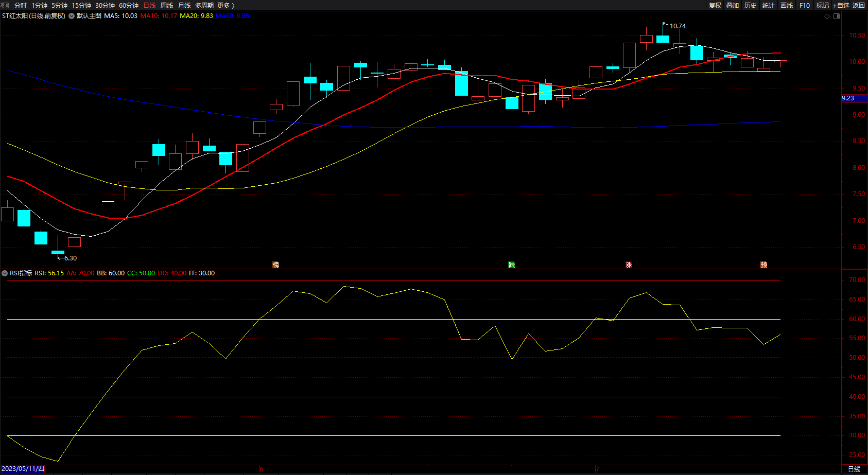Click the BB: 60.00 parameter
Image resolution: width=868 pixels, height=475 pixels.
111,273
